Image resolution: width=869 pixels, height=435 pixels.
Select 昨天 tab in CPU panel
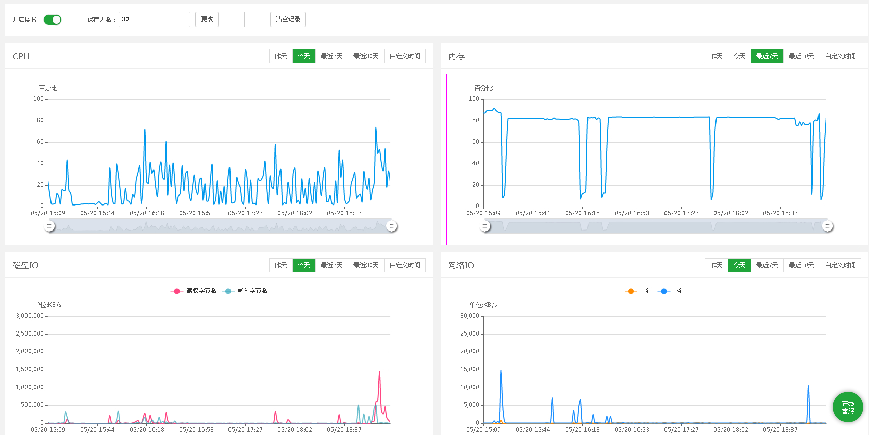click(x=281, y=56)
